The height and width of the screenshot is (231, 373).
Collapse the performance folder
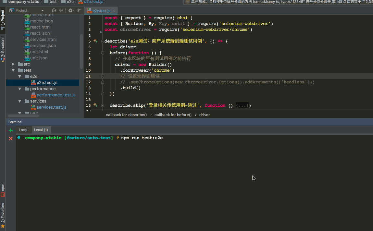click(20, 89)
